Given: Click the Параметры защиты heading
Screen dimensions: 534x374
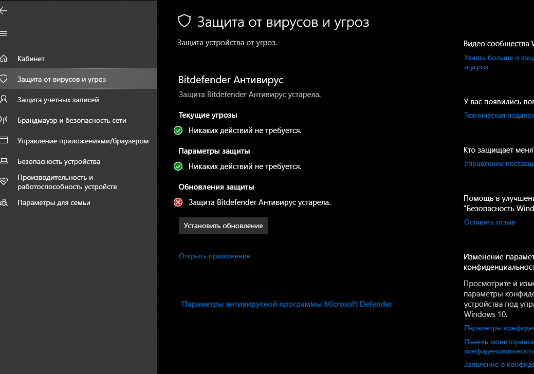Looking at the screenshot, I should [x=214, y=151].
